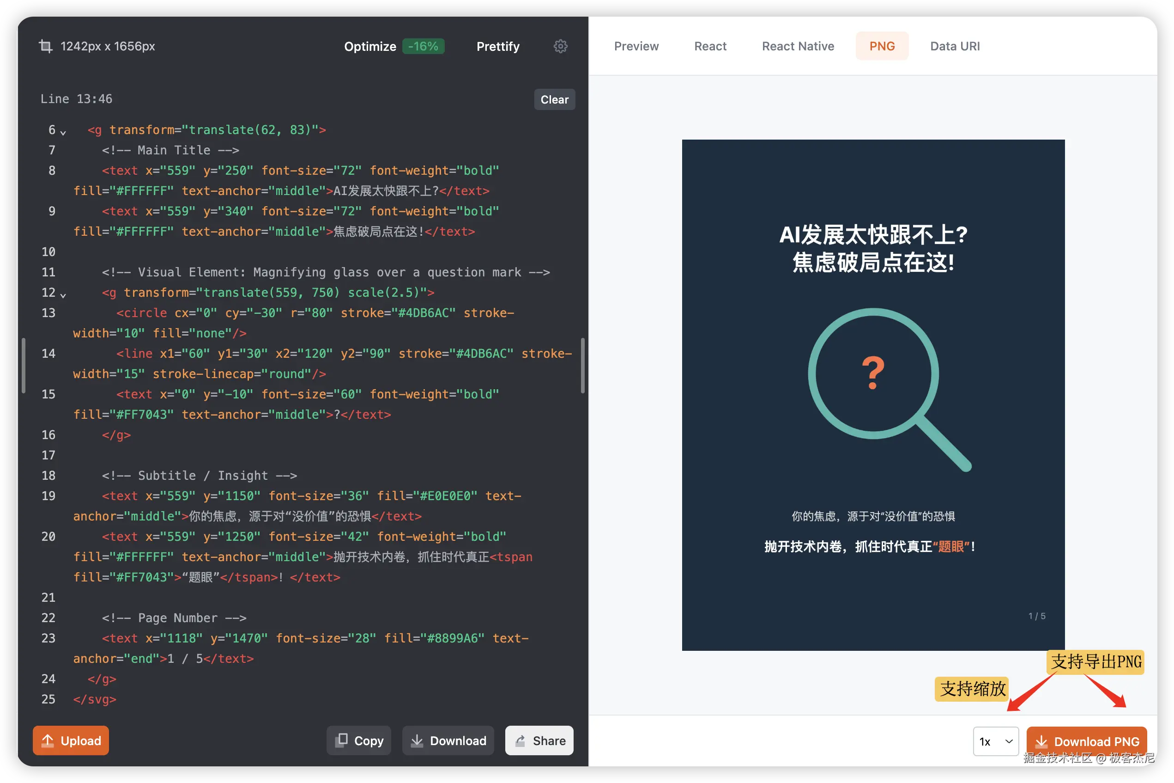This screenshot has height=783, width=1174.
Task: Click the Copy clipboard icon
Action: pos(342,740)
